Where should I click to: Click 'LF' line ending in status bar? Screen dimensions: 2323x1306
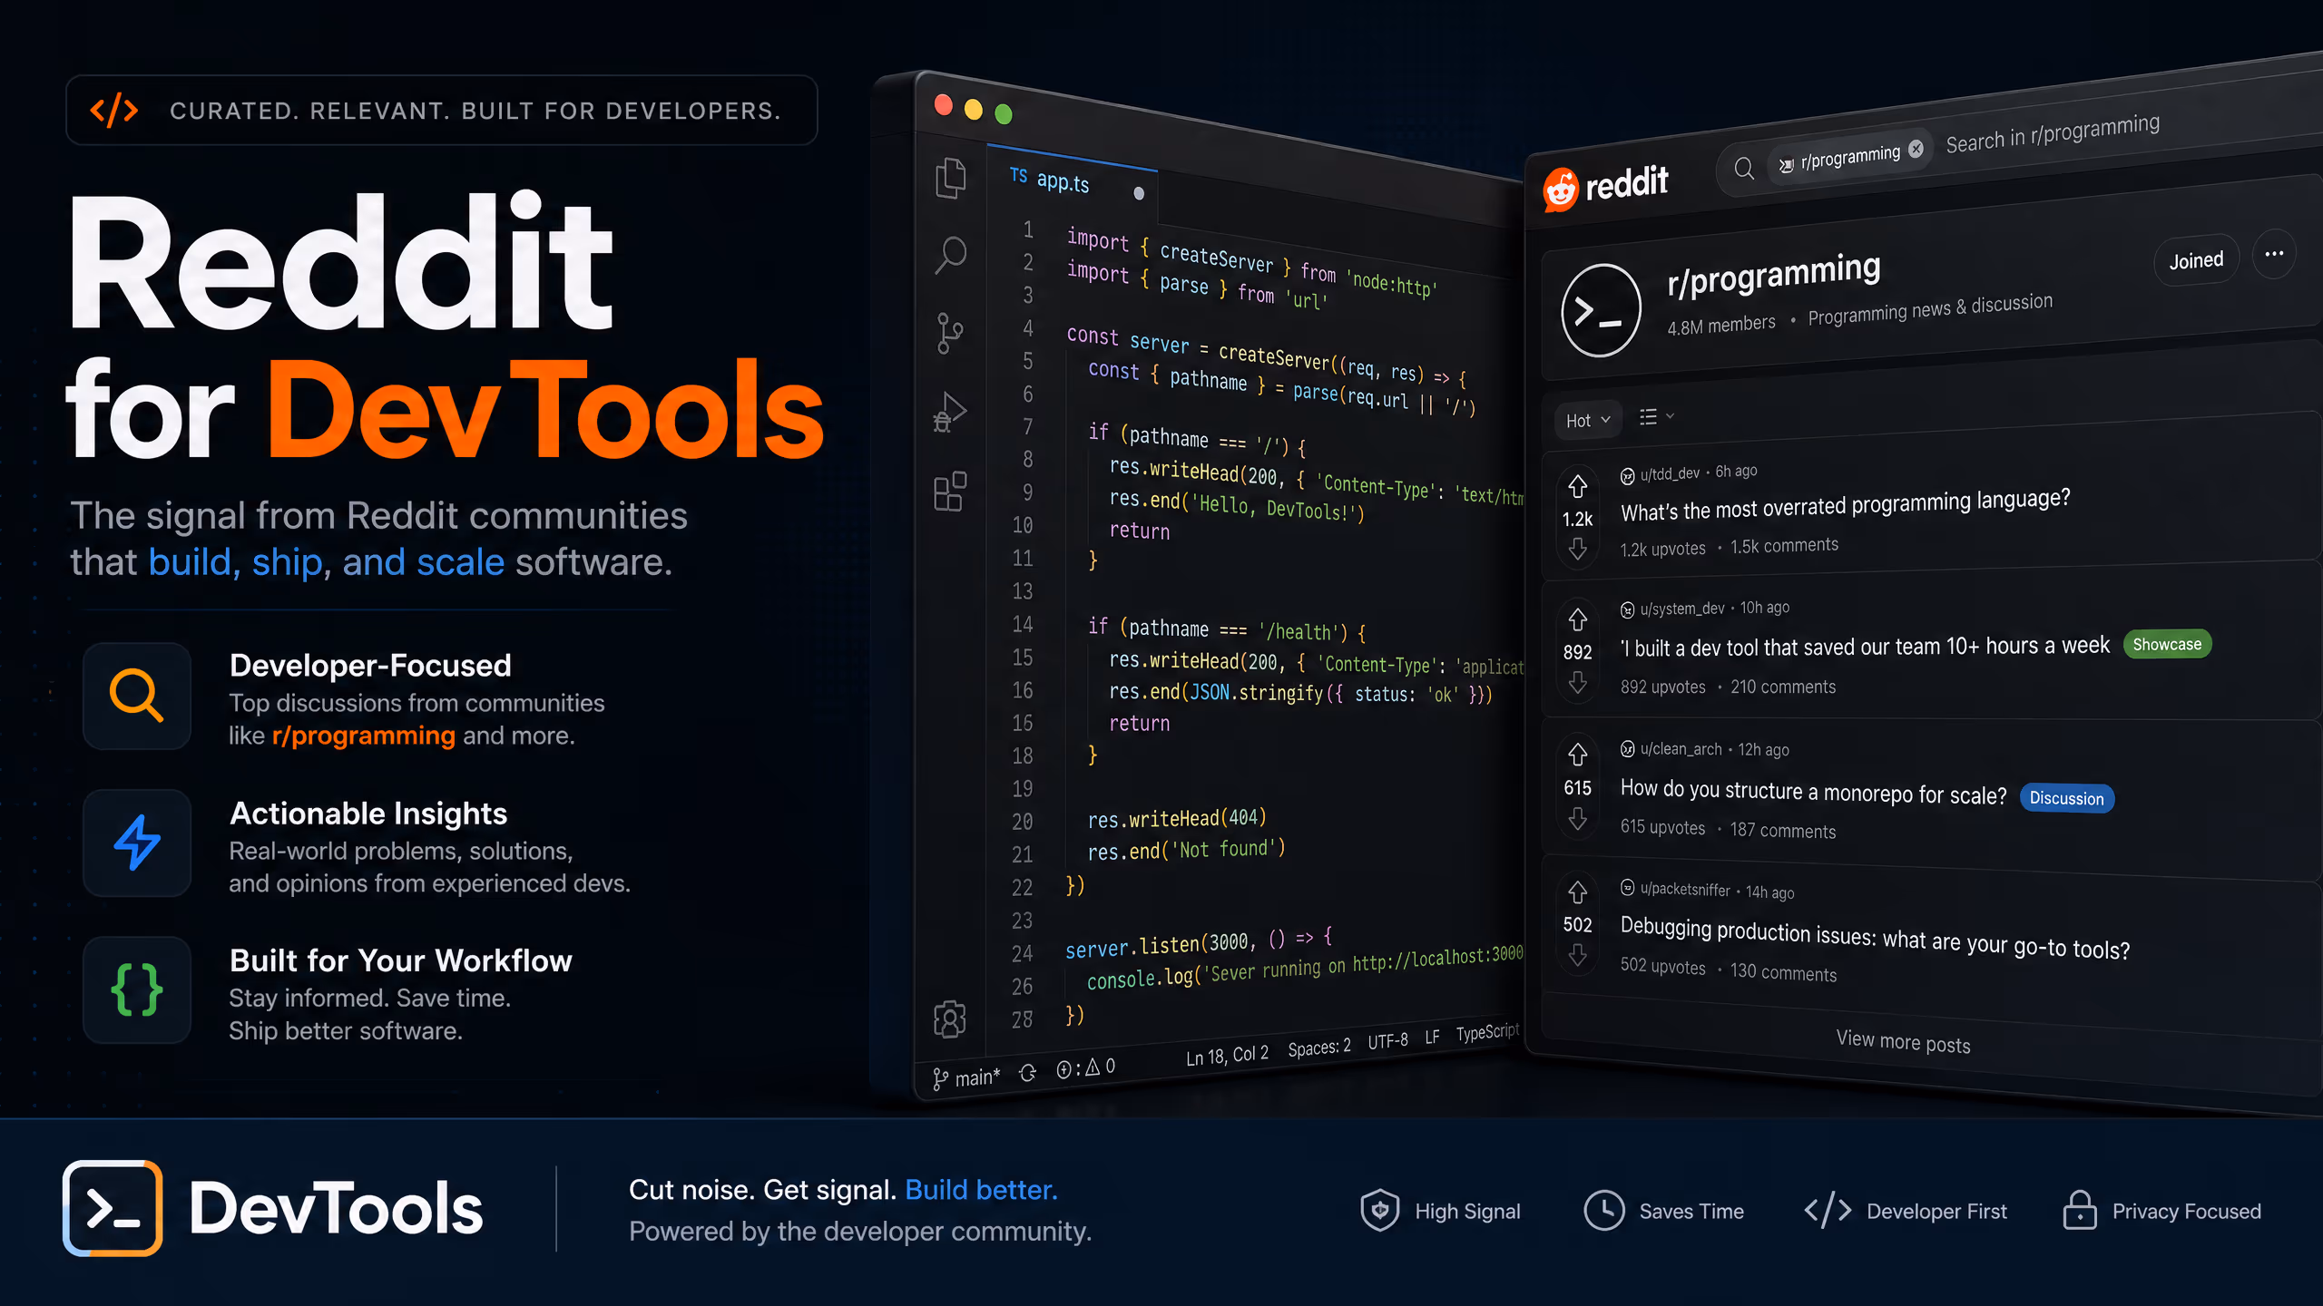[1432, 1038]
